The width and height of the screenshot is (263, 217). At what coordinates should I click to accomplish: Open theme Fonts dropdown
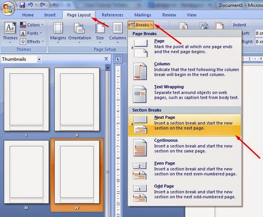(31, 33)
